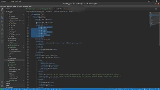Collapse the iris_simple_lidar folder

click(13, 44)
